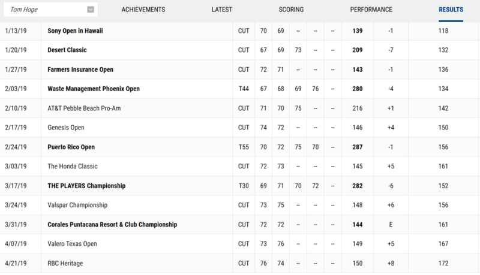Click AT&T Pebble Beach Pro-Am row
The image size is (480, 275).
(83, 108)
